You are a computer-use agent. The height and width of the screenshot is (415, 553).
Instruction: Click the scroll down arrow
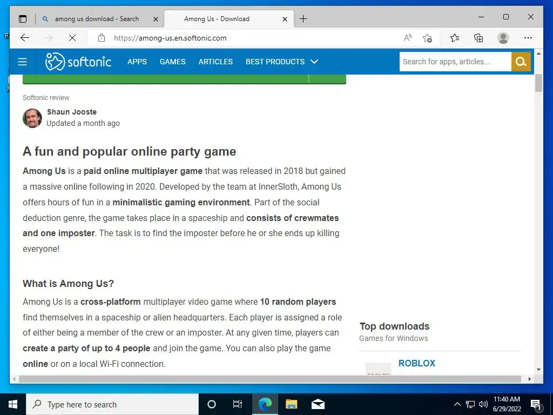pyautogui.click(x=538, y=370)
